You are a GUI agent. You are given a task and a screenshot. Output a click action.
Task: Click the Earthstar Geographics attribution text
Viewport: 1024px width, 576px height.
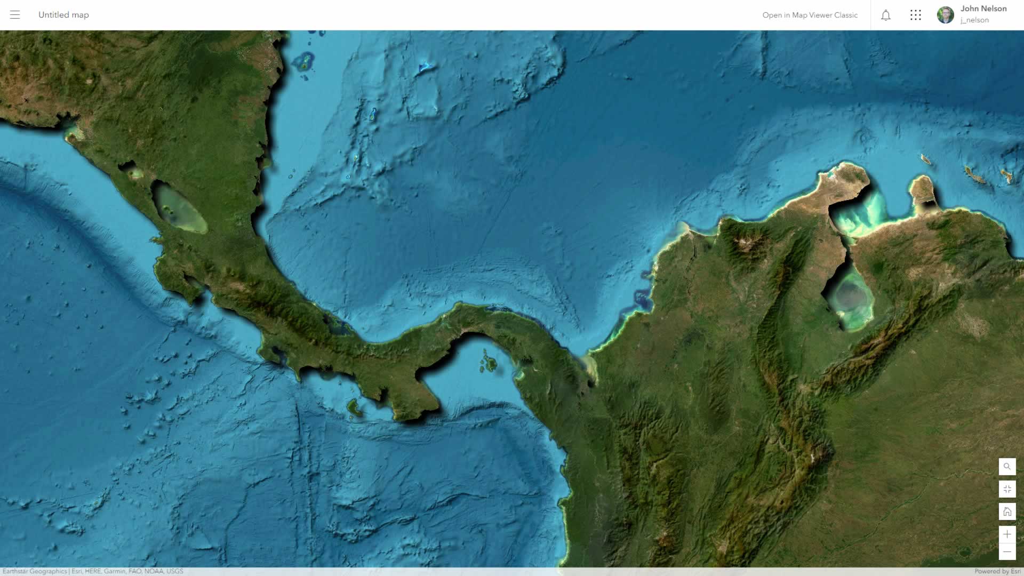point(35,571)
